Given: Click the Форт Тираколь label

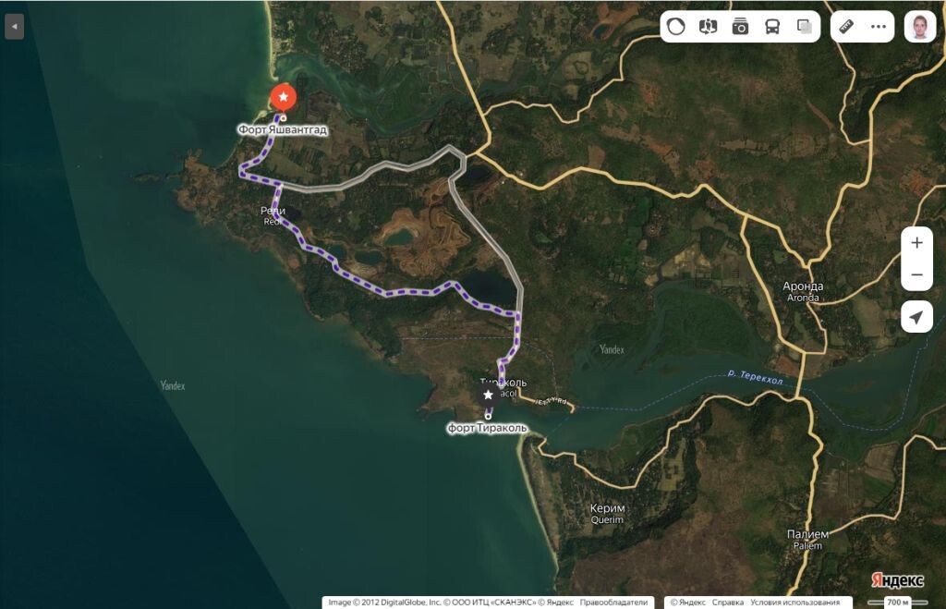Looking at the screenshot, I should pos(487,428).
